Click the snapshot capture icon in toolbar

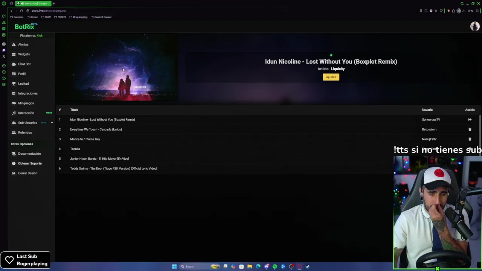point(426,11)
